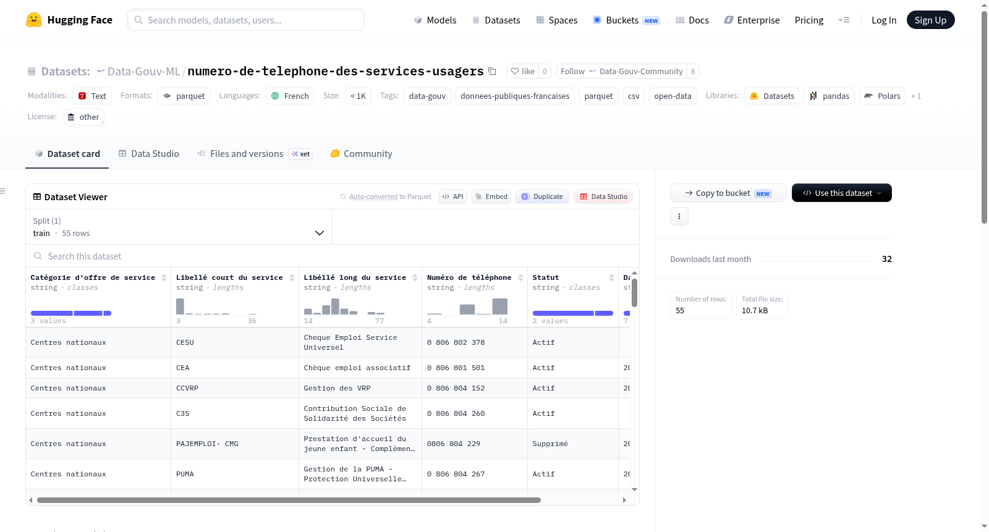This screenshot has width=989, height=532.
Task: Click the Numéro de téléphone length histogram
Action: [x=467, y=306]
